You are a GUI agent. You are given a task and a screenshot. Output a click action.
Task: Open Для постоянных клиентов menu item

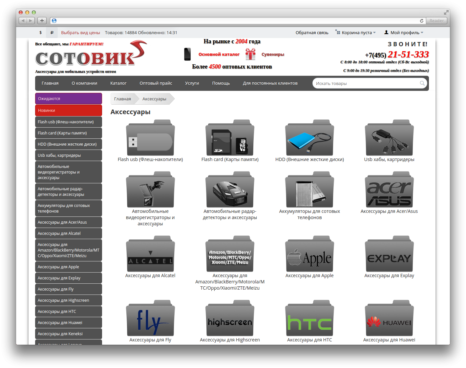click(x=270, y=83)
